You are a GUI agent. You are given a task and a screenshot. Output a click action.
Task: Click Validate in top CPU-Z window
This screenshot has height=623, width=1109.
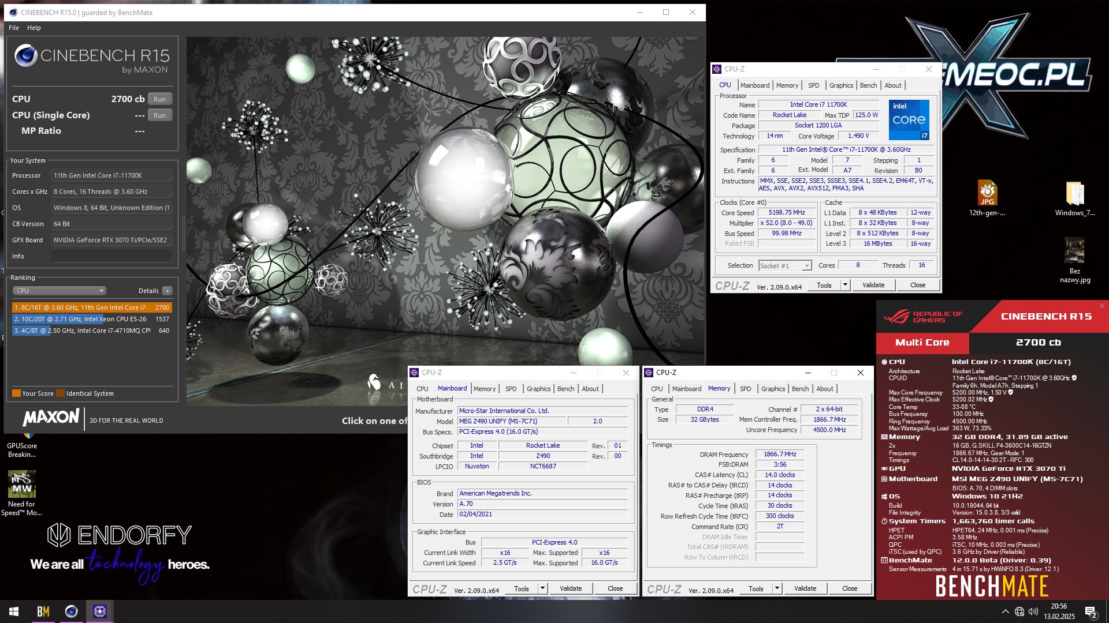(x=873, y=285)
